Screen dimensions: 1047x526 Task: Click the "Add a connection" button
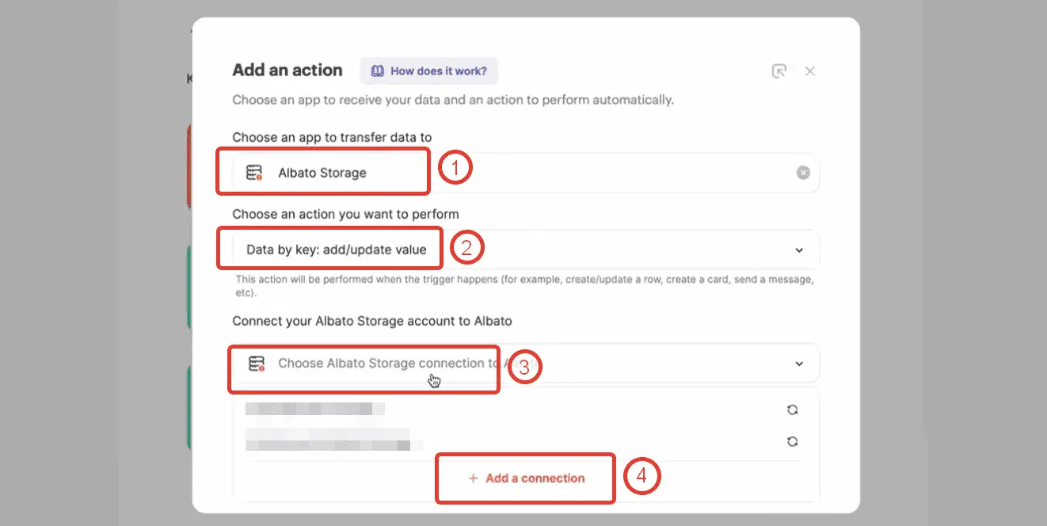coord(526,478)
